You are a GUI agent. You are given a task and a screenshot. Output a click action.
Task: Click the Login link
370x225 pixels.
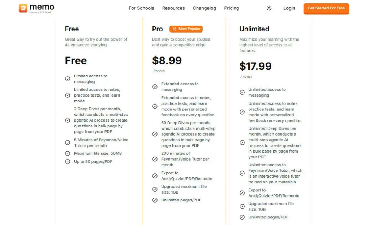289,8
